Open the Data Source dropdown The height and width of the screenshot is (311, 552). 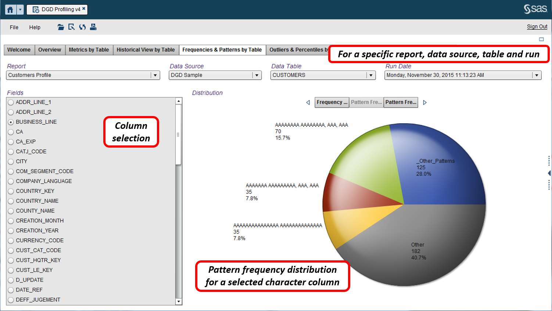257,75
